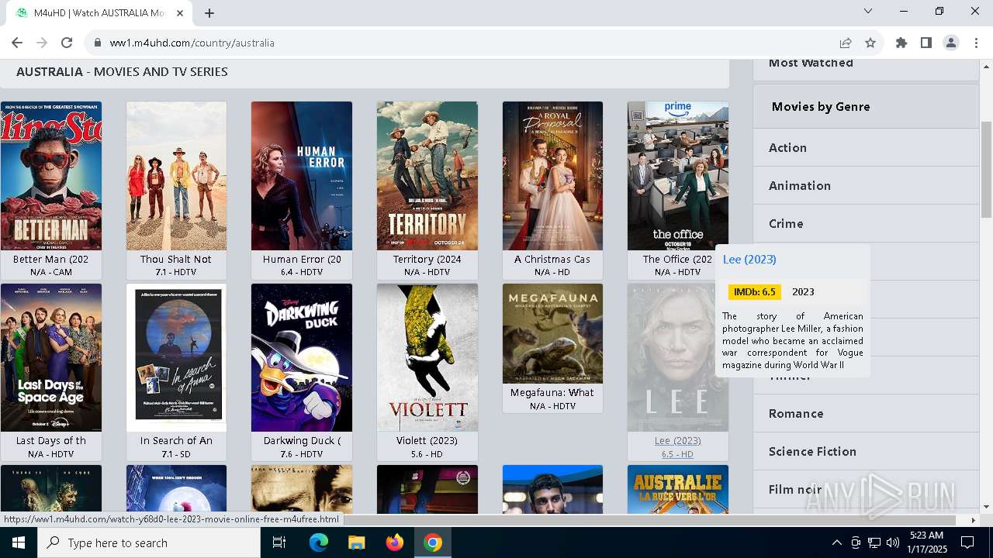Open the network status icon
This screenshot has width=993, height=558.
[874, 542]
